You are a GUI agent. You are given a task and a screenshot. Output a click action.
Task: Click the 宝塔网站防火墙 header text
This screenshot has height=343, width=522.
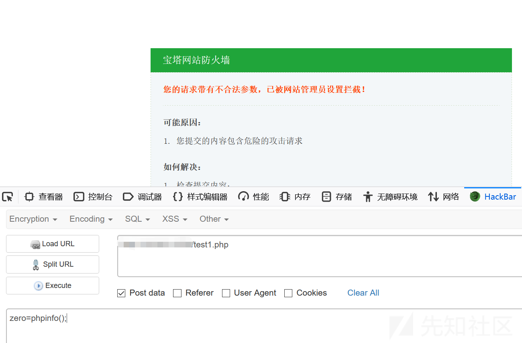click(196, 60)
